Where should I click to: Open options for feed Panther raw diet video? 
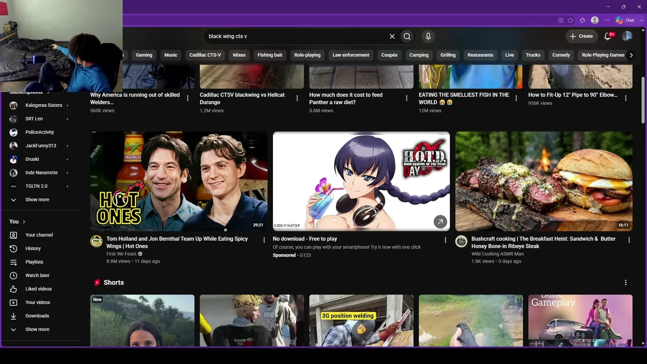(x=406, y=98)
